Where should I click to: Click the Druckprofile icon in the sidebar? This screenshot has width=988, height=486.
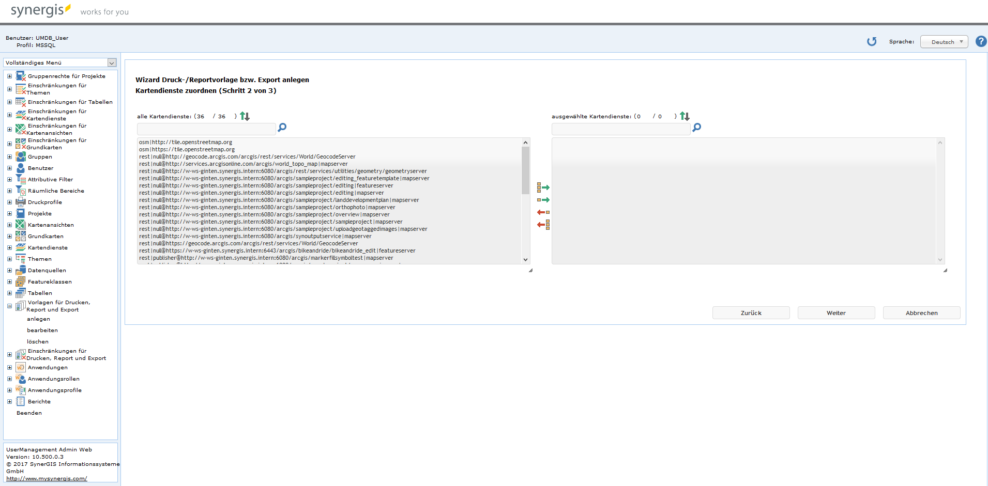(x=21, y=202)
